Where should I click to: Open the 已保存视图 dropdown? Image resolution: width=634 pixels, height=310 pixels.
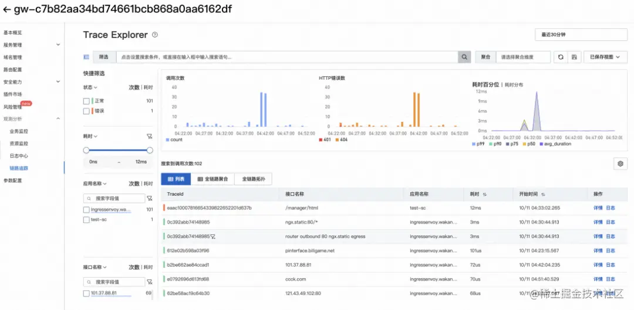click(x=605, y=57)
